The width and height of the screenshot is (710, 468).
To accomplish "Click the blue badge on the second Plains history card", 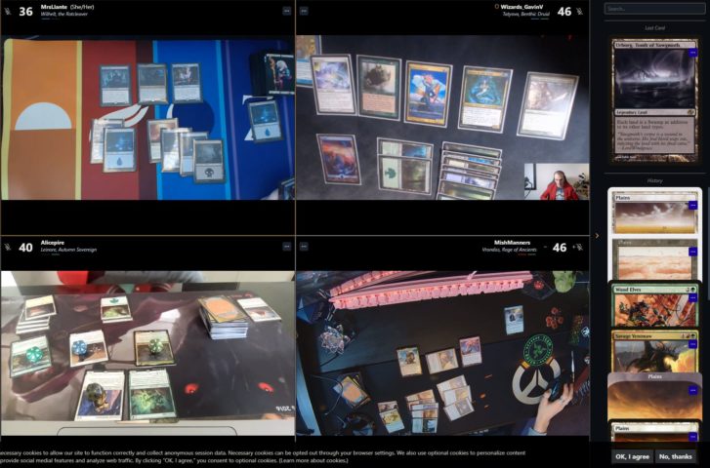I will point(692,252).
